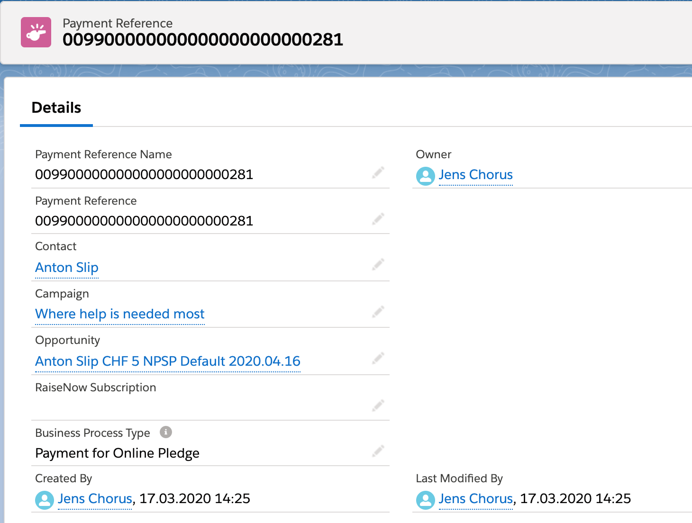The image size is (692, 523).
Task: Click the Opportunity field label
Action: click(67, 341)
